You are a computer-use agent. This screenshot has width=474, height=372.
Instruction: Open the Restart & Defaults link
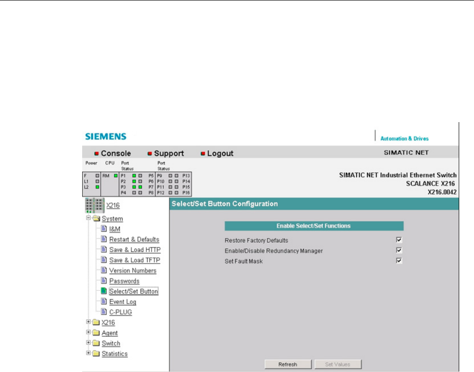coord(134,239)
